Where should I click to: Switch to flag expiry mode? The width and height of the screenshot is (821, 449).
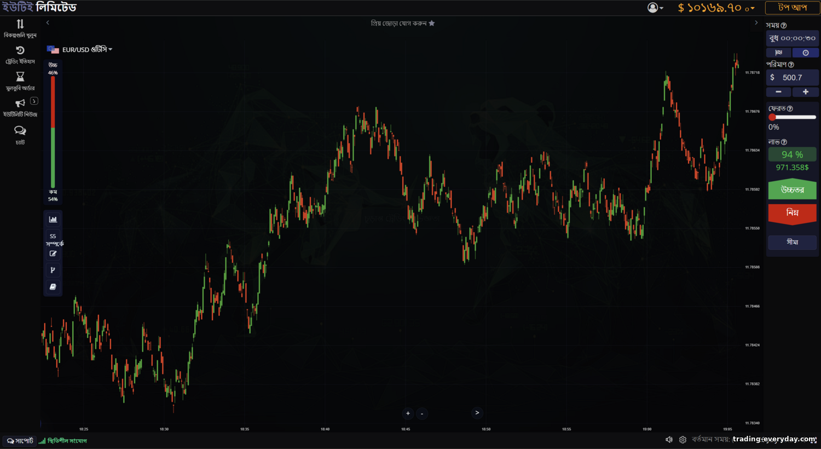(779, 53)
